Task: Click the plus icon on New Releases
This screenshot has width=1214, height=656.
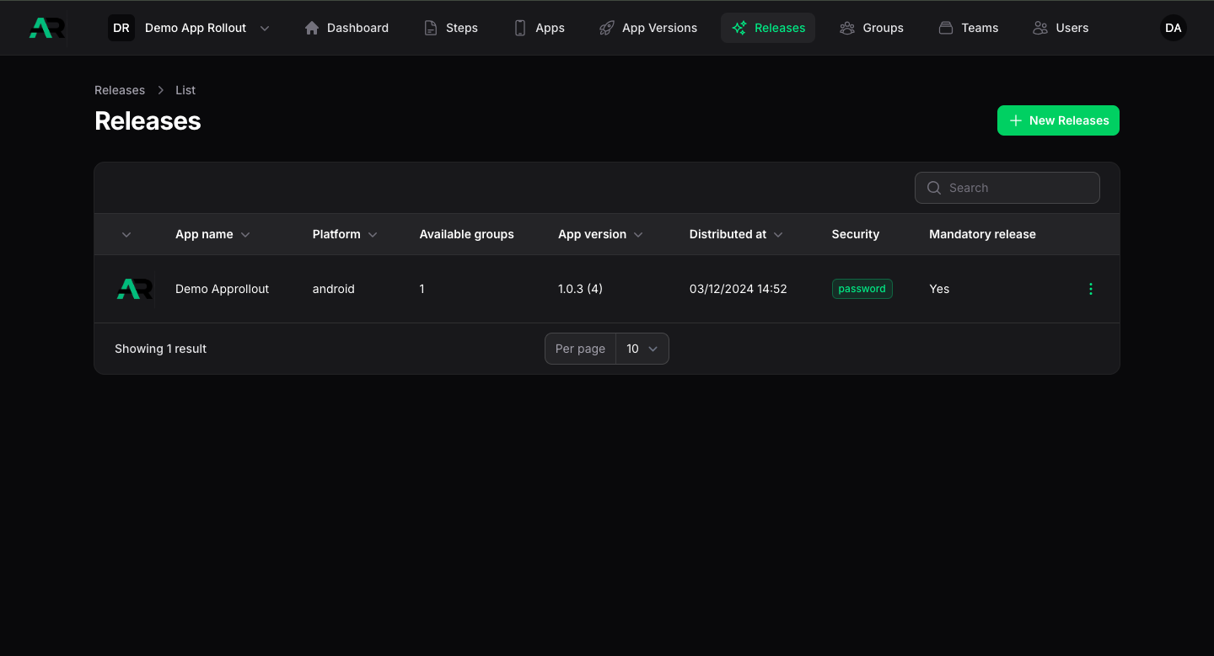Action: click(x=1016, y=120)
